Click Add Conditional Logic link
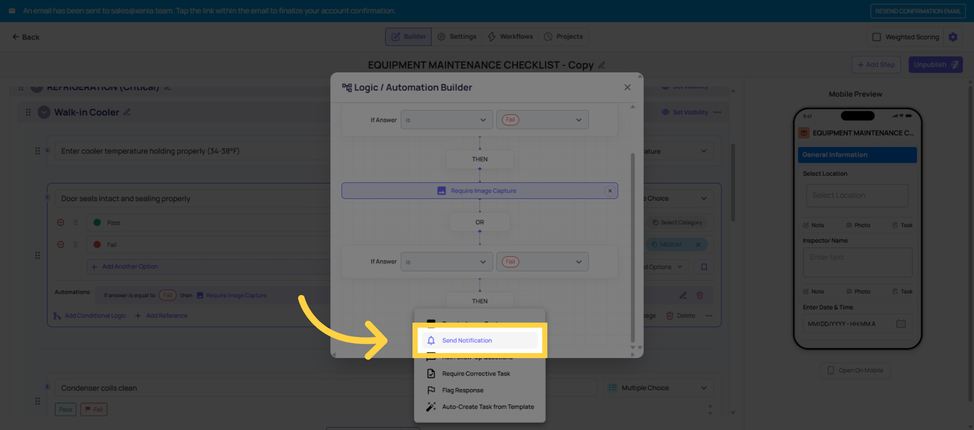 pyautogui.click(x=90, y=316)
